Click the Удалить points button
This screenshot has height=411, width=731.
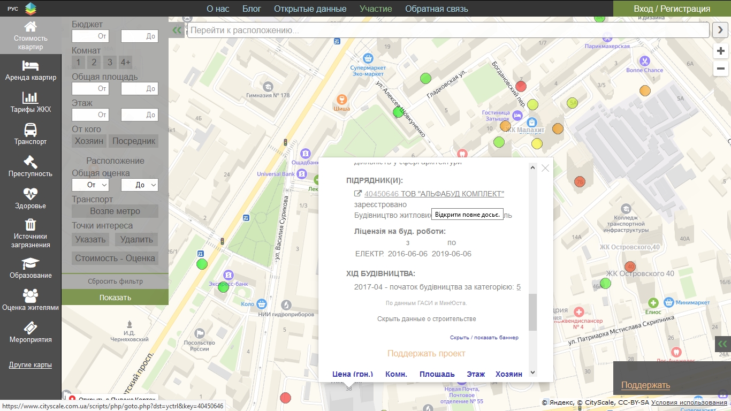click(x=136, y=239)
